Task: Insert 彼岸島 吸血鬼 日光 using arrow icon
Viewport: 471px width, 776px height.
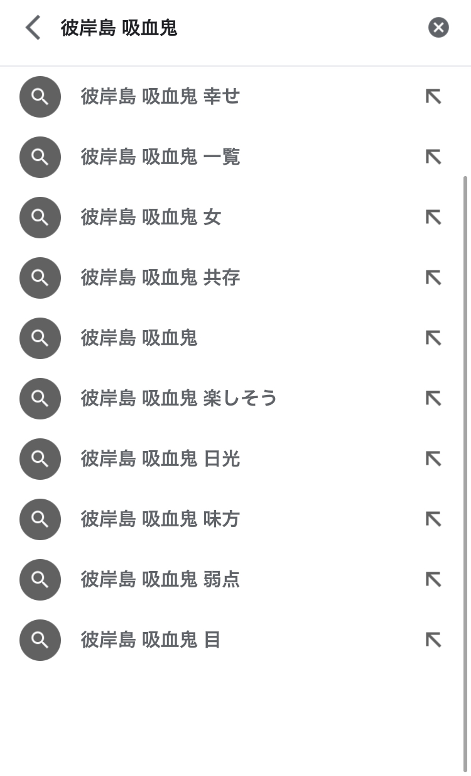Action: (x=433, y=459)
